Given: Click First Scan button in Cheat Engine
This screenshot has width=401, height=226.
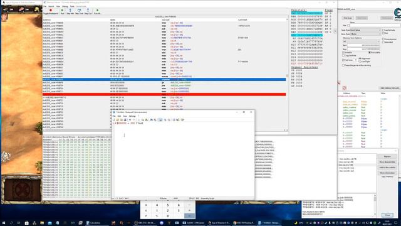Looking at the screenshot, I should 348,18.
